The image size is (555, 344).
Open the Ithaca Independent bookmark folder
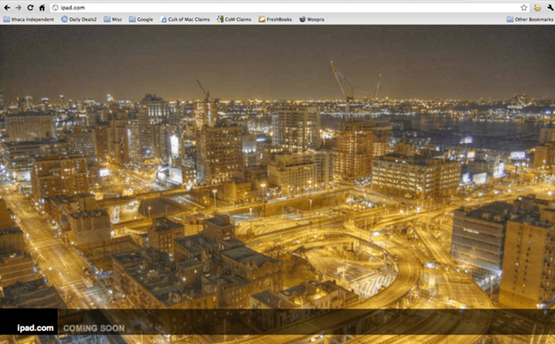(29, 19)
